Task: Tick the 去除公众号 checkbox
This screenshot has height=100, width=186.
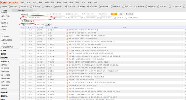Action: [x=115, y=18]
